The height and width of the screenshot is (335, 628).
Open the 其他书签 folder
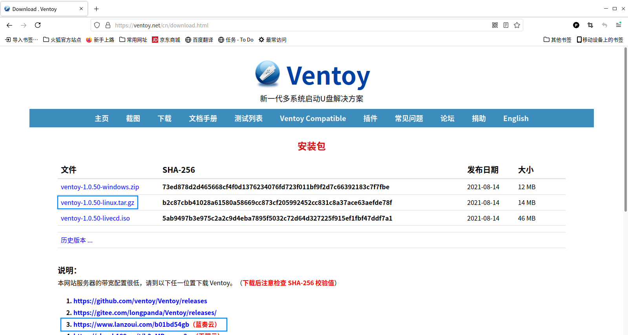pos(557,40)
